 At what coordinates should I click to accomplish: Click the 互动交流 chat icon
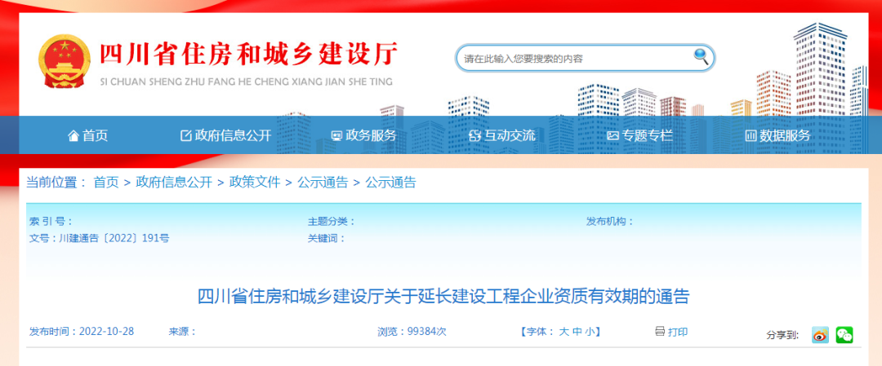tap(474, 136)
